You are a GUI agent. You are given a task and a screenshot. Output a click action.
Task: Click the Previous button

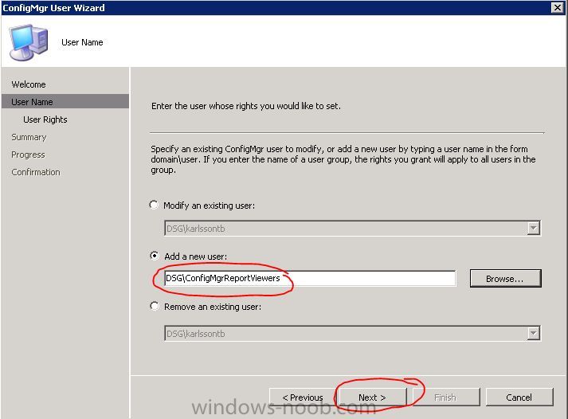303,397
